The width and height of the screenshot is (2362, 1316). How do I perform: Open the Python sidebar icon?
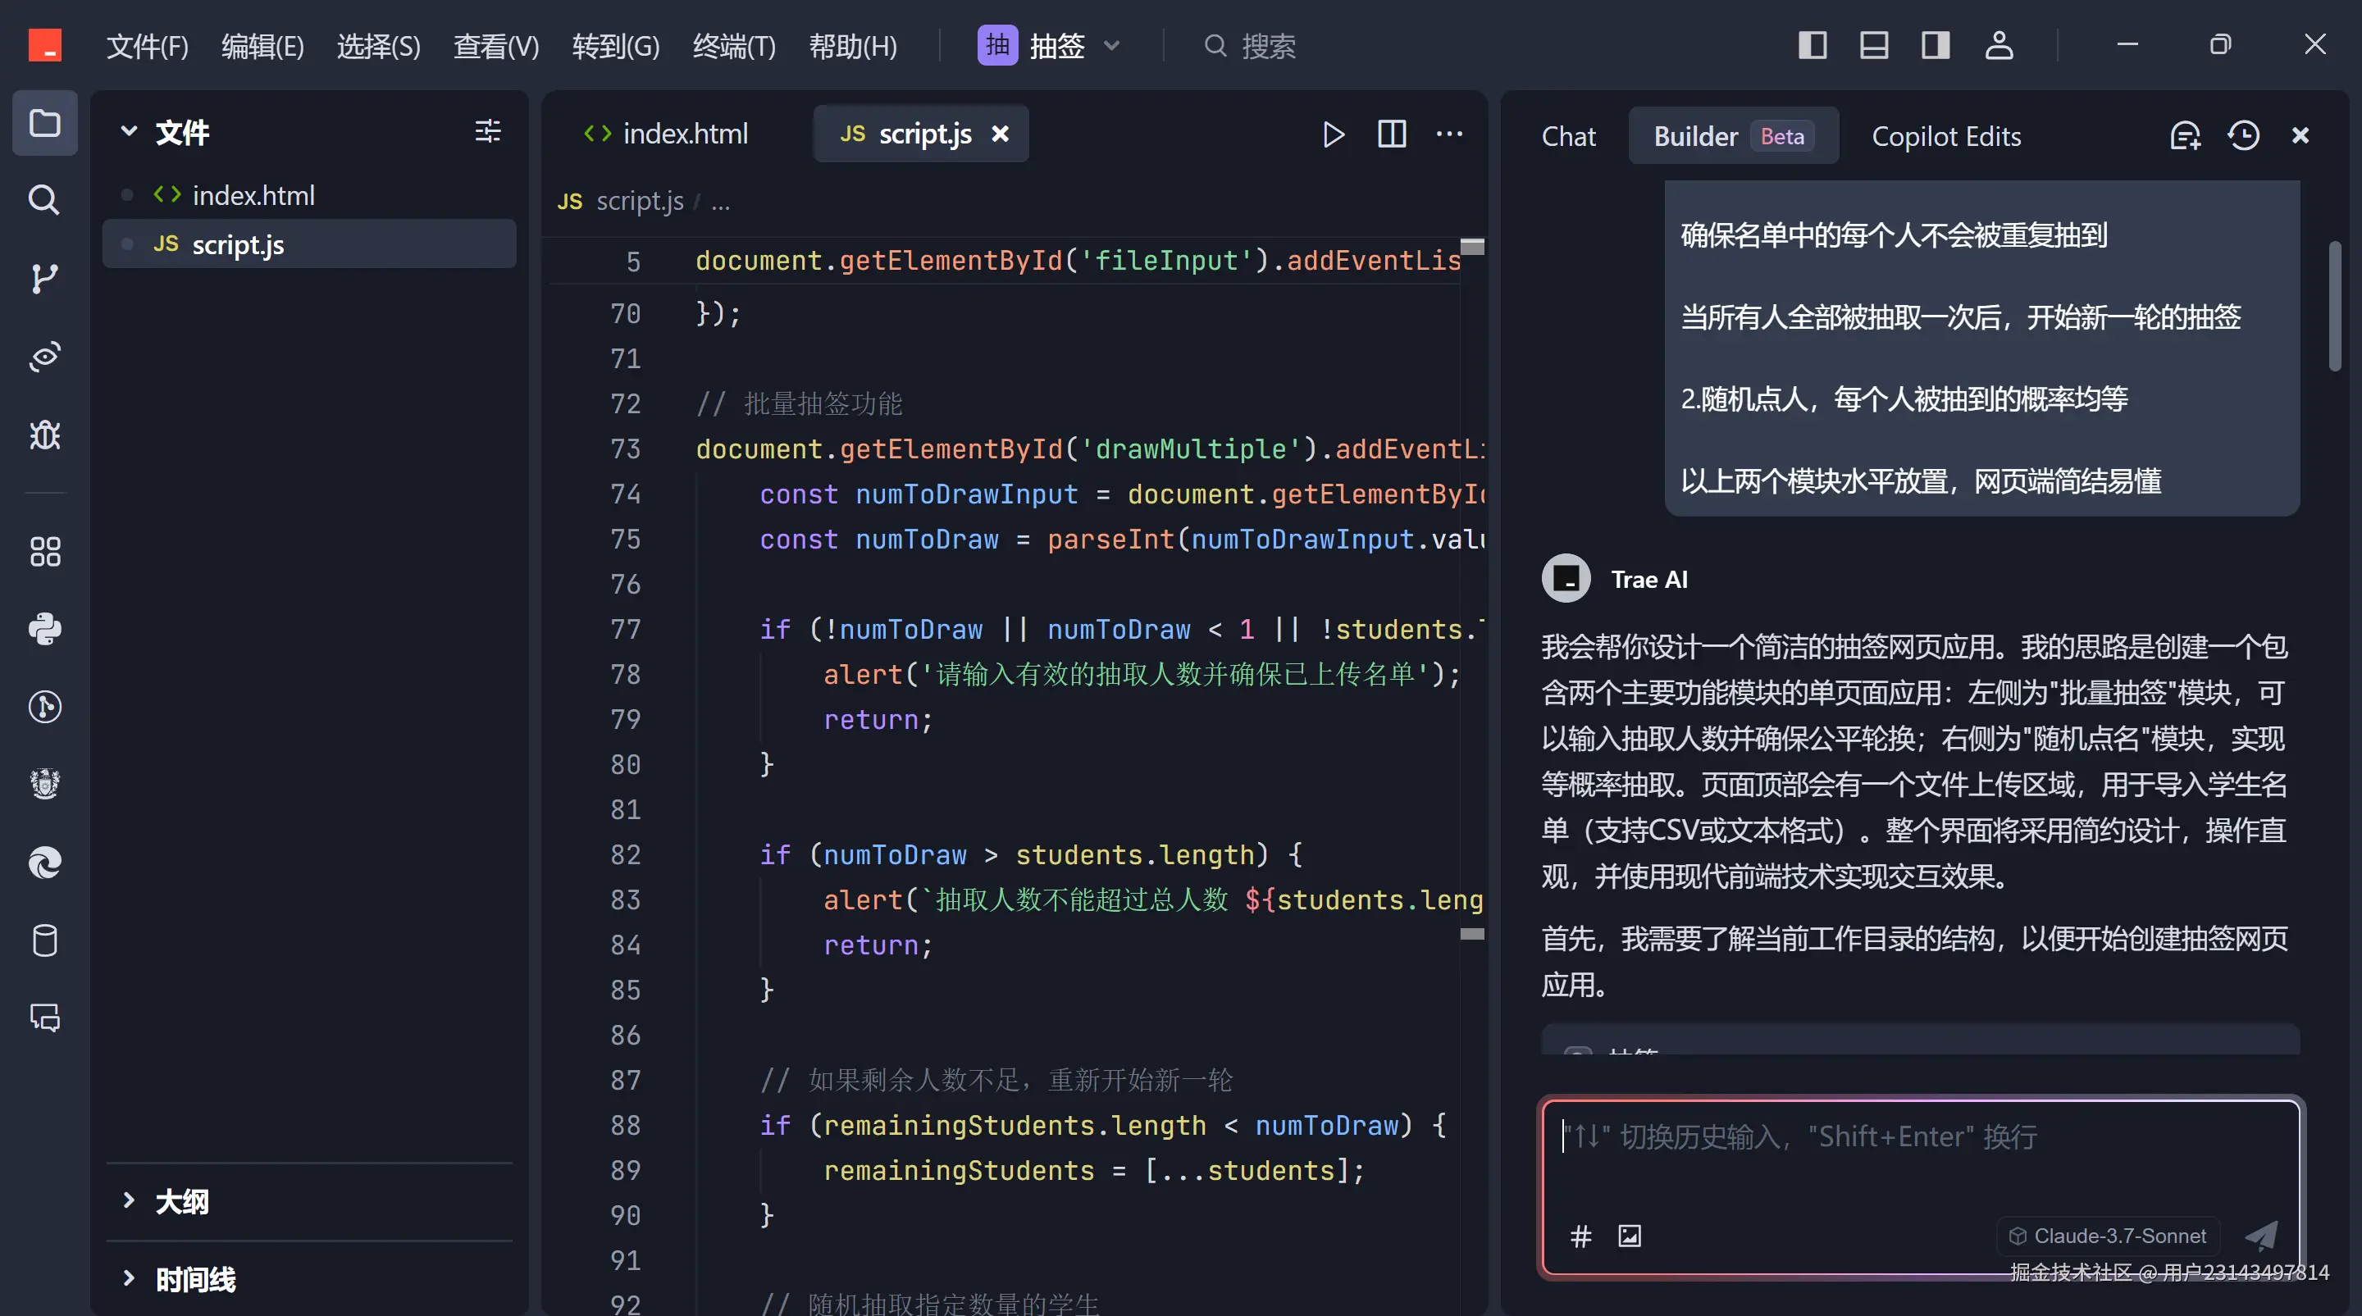(44, 629)
